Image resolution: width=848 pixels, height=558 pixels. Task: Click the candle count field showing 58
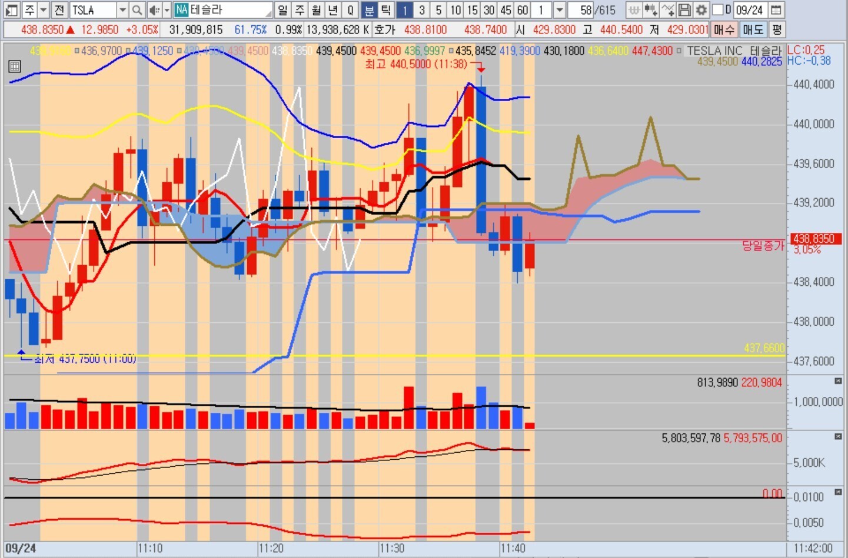pyautogui.click(x=580, y=10)
